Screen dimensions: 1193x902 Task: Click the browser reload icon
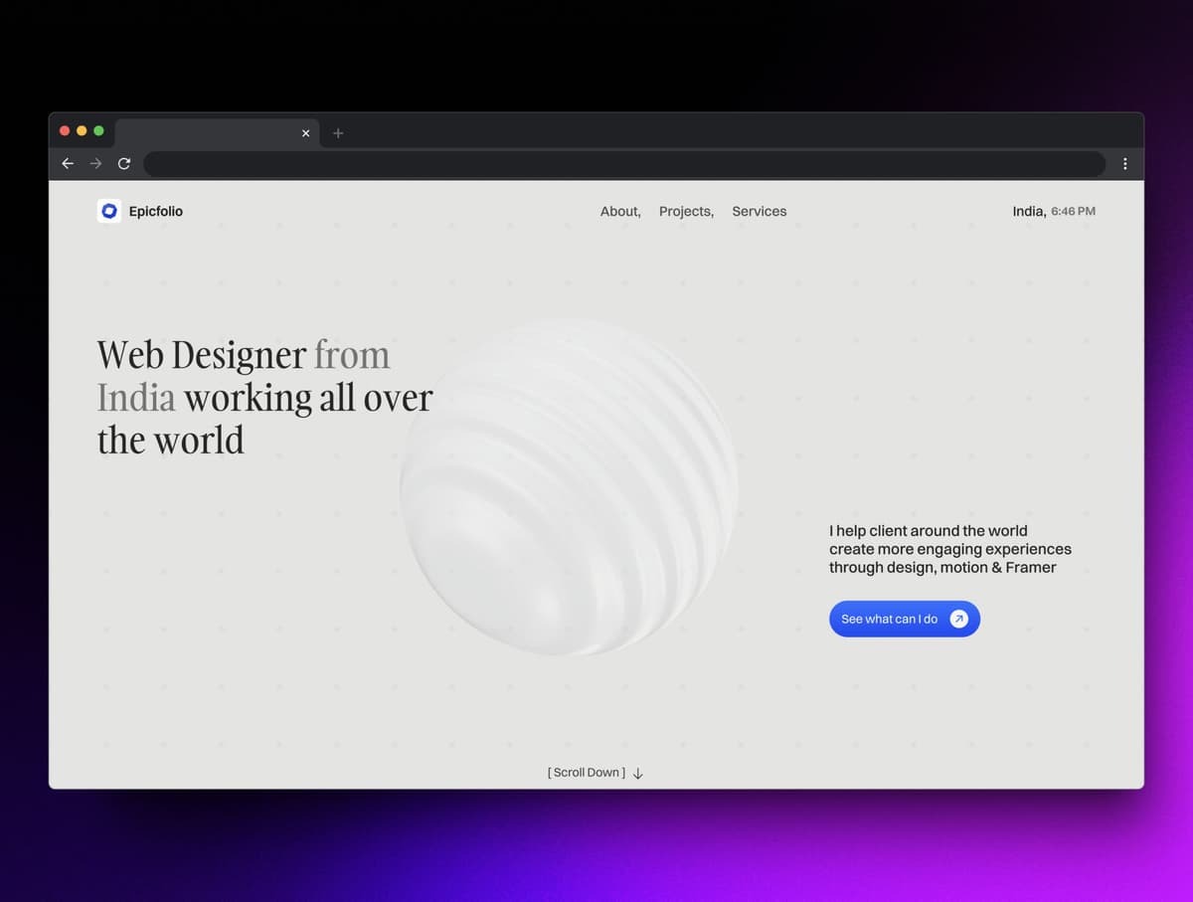tap(124, 163)
